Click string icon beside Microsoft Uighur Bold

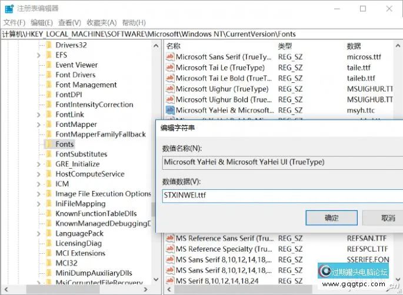coord(169,99)
